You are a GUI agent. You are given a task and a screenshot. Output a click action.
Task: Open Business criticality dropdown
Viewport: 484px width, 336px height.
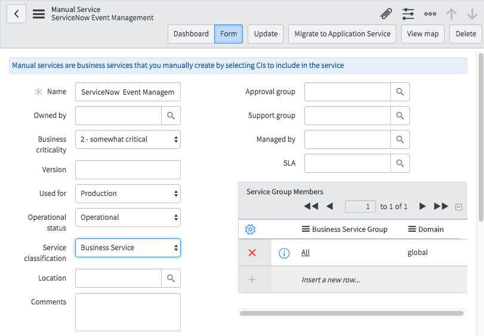coord(128,139)
